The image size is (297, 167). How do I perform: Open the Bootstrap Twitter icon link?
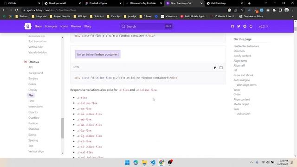pos(239,26)
